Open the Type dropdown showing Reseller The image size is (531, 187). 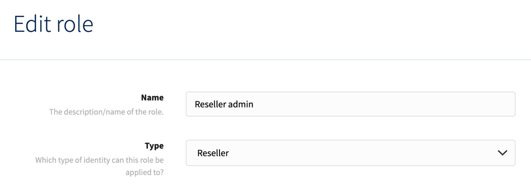click(x=350, y=153)
